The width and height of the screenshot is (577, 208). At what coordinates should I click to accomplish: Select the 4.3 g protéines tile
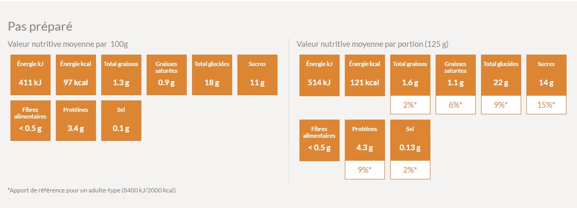point(364,140)
